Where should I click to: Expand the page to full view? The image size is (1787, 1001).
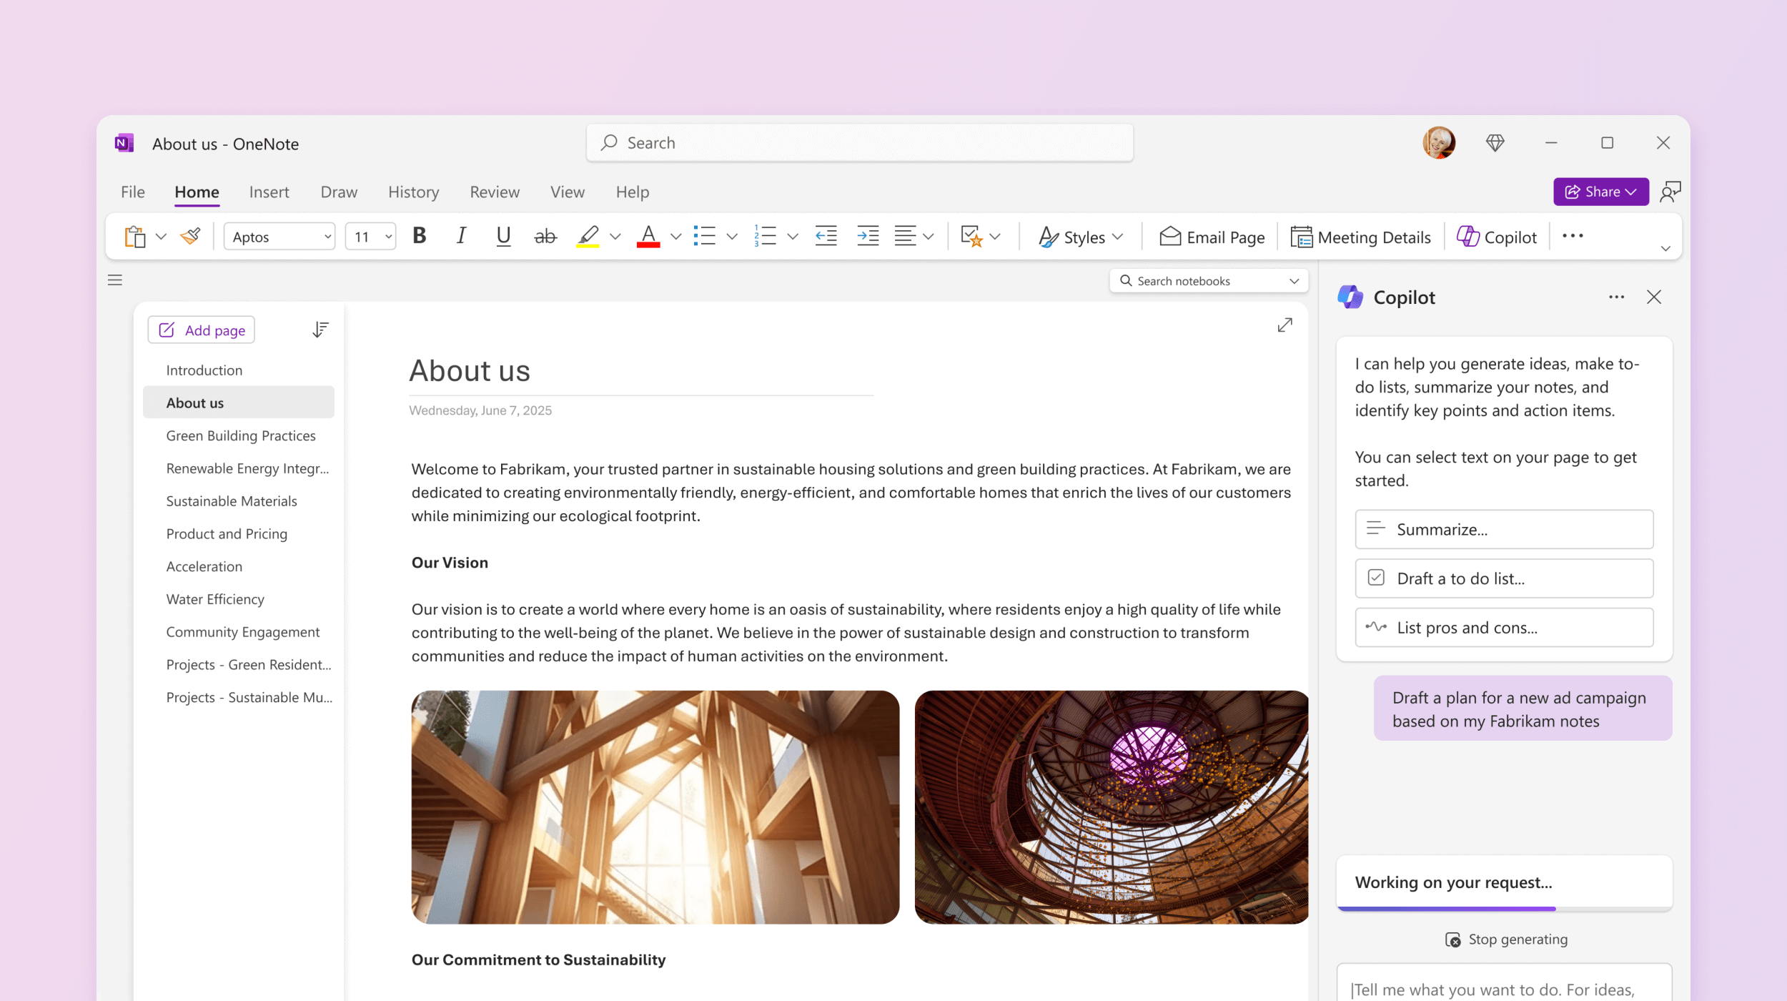point(1284,325)
